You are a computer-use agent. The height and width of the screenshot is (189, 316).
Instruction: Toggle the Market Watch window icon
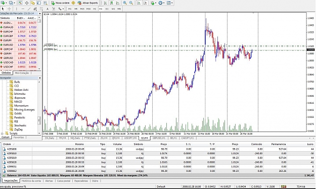(20, 3)
